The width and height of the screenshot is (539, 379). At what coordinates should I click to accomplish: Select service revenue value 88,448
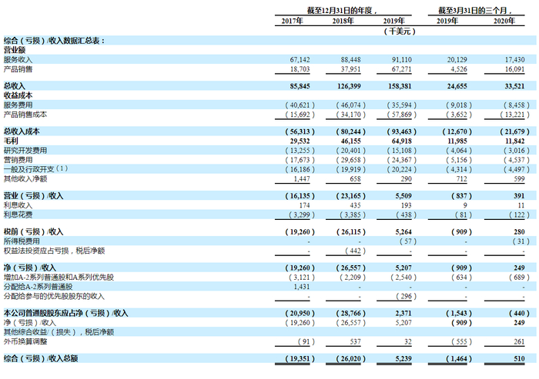coord(350,59)
